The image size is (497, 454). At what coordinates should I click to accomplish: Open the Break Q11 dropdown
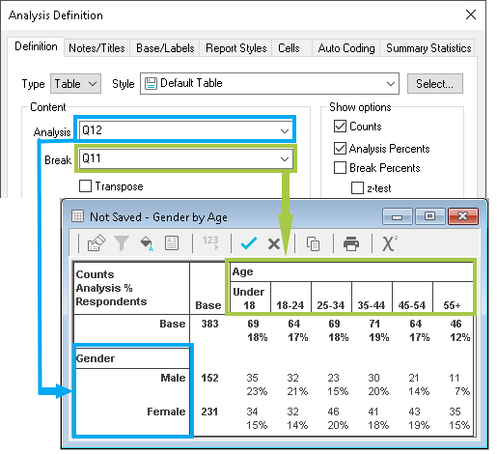point(186,158)
